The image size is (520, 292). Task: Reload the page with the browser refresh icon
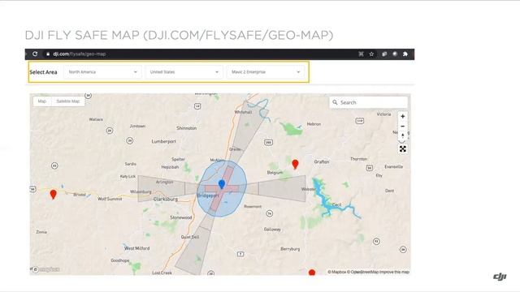(x=35, y=54)
